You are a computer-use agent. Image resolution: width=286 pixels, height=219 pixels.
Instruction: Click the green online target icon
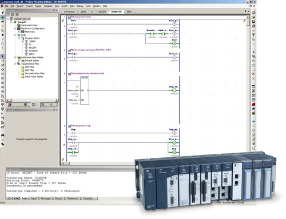click(3, 17)
